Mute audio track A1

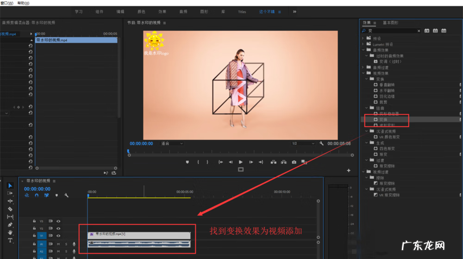59,244
